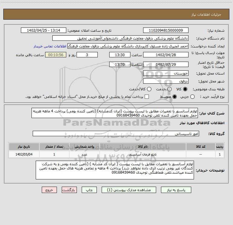The image size is (233, 225).
Task: Click the توضیحات خریدار text area
Action: coord(115,170)
